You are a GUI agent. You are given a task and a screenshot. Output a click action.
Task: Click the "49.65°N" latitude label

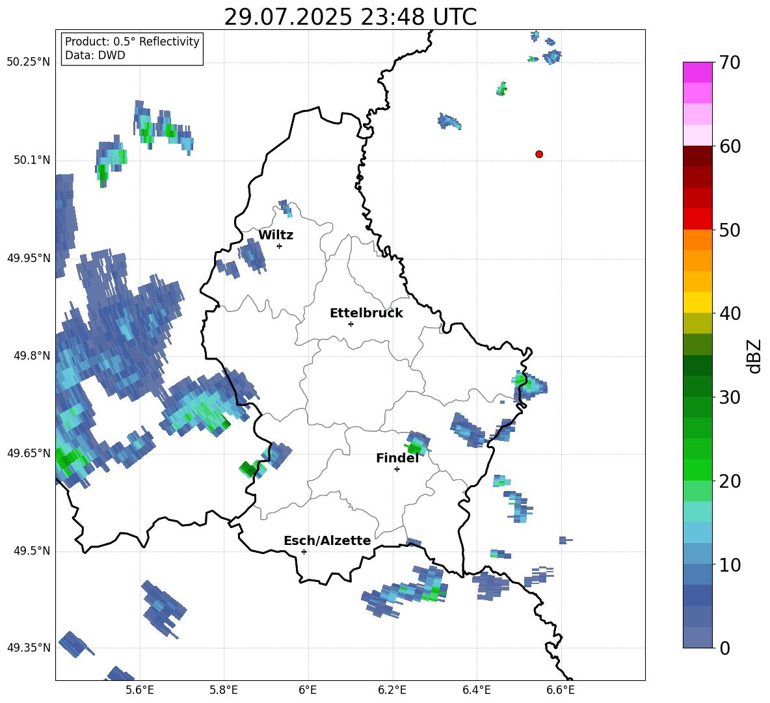(x=29, y=453)
